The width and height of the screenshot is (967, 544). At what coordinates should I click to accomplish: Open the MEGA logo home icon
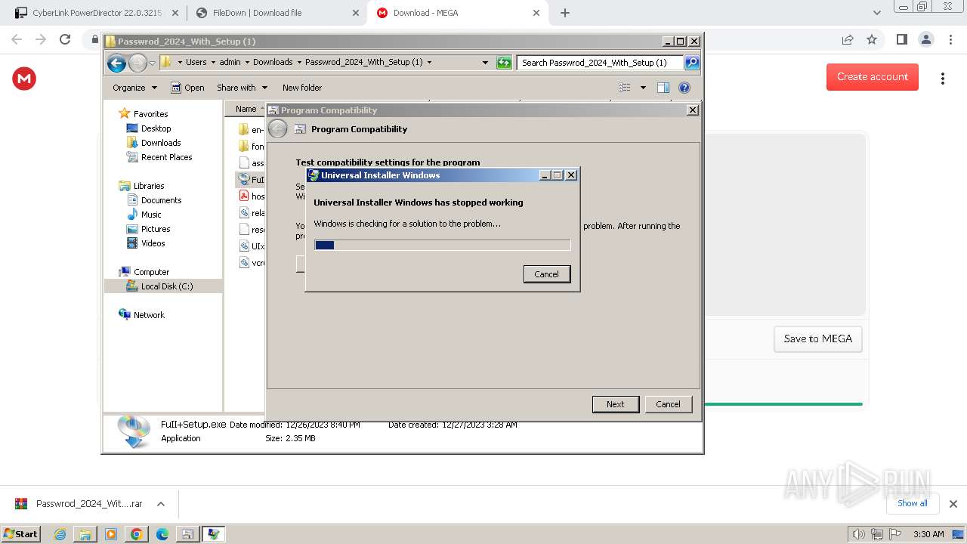tap(24, 79)
